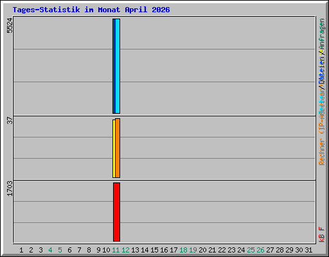The image size is (329, 257).
Task: Click the red KB bar for day 11
Action: 117,212
